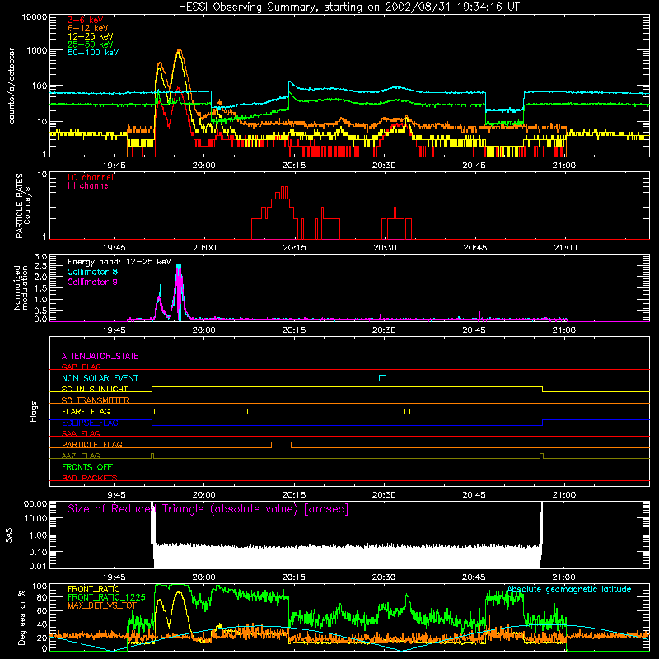Select the HI channel legend label
This screenshot has height=659, width=659.
[89, 186]
